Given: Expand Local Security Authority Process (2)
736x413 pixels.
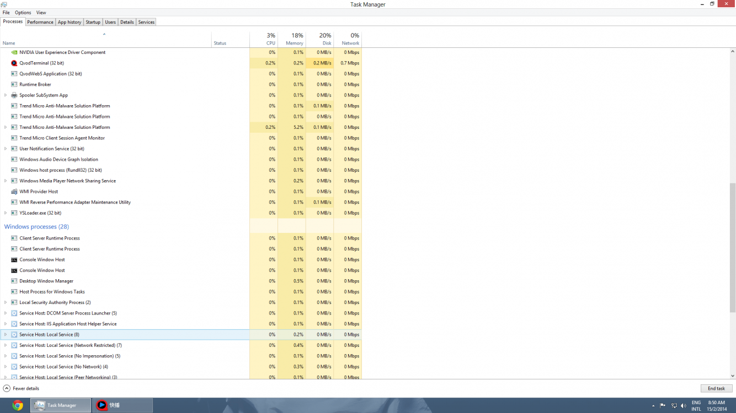Looking at the screenshot, I should tap(6, 302).
